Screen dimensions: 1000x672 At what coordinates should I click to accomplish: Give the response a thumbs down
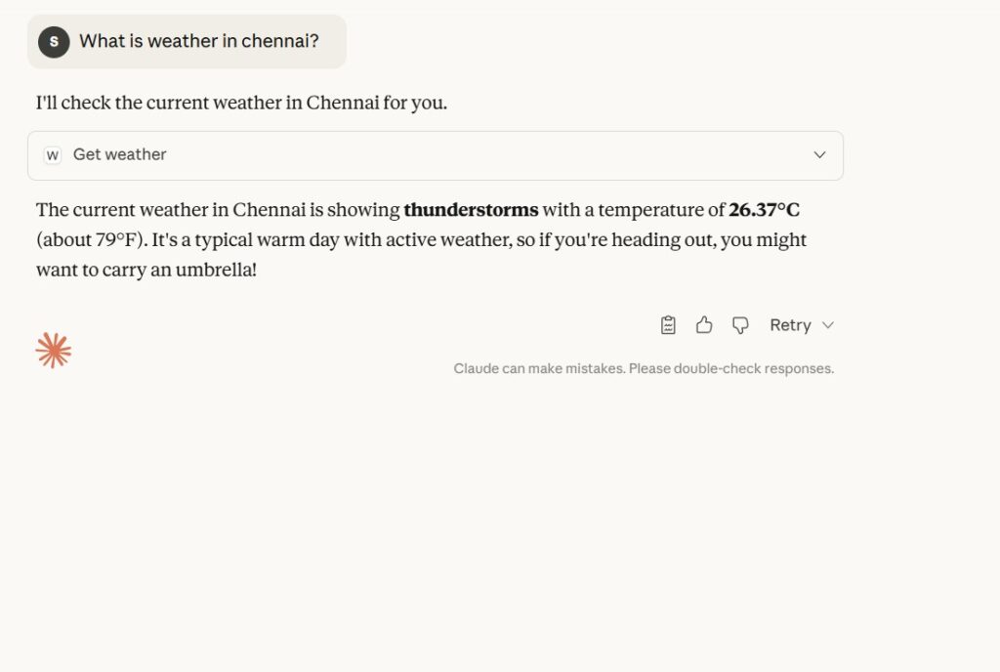(x=740, y=325)
